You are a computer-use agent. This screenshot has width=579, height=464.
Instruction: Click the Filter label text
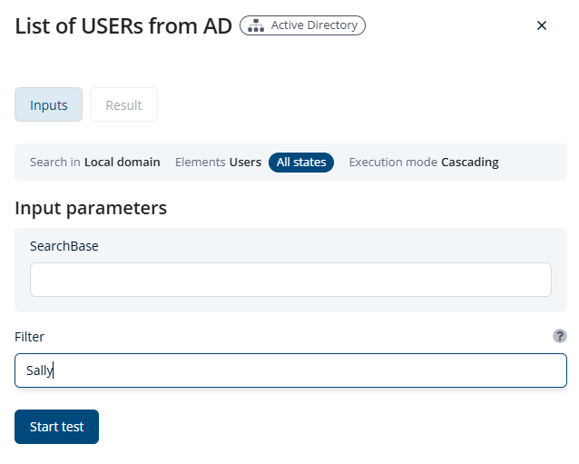(x=30, y=337)
